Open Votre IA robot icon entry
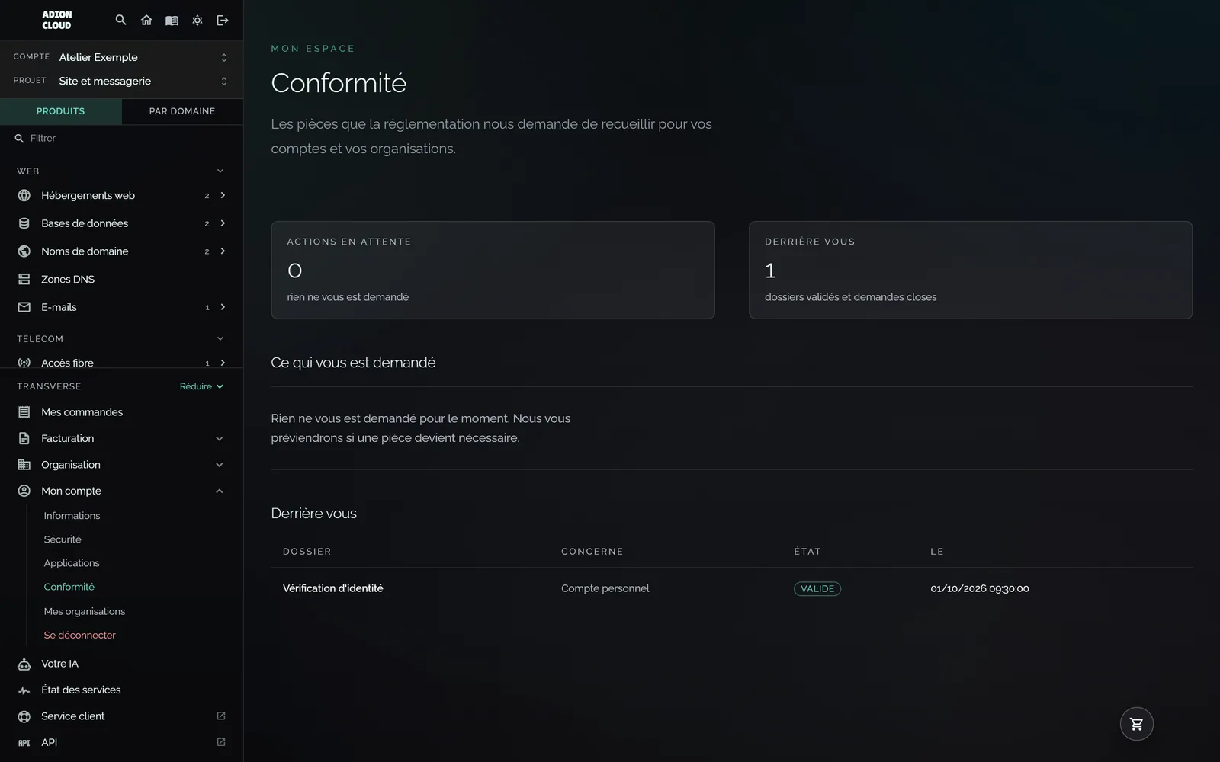Viewport: 1220px width, 762px height. coord(122,664)
